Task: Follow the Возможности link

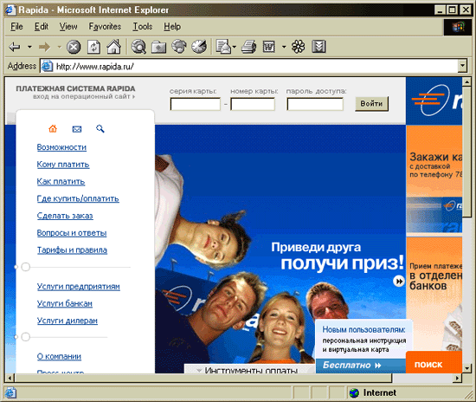Action: pos(61,147)
